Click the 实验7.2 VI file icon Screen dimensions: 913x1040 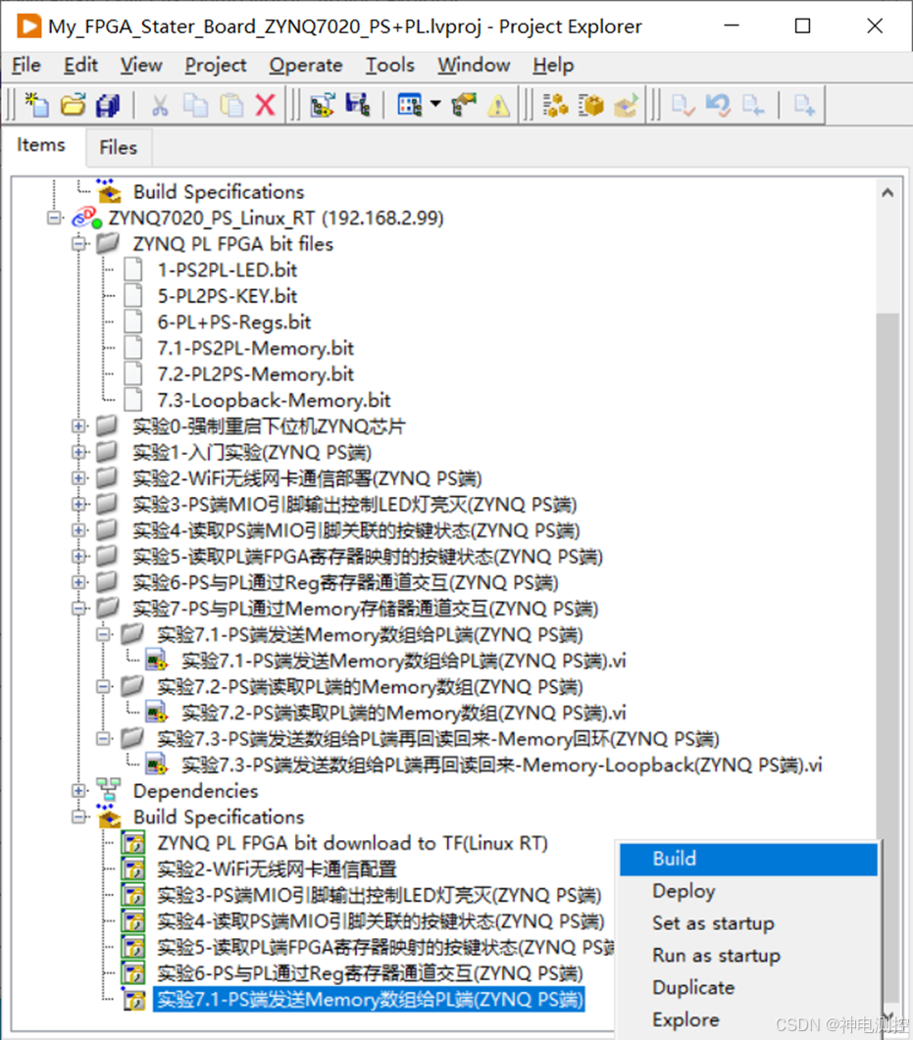click(157, 713)
